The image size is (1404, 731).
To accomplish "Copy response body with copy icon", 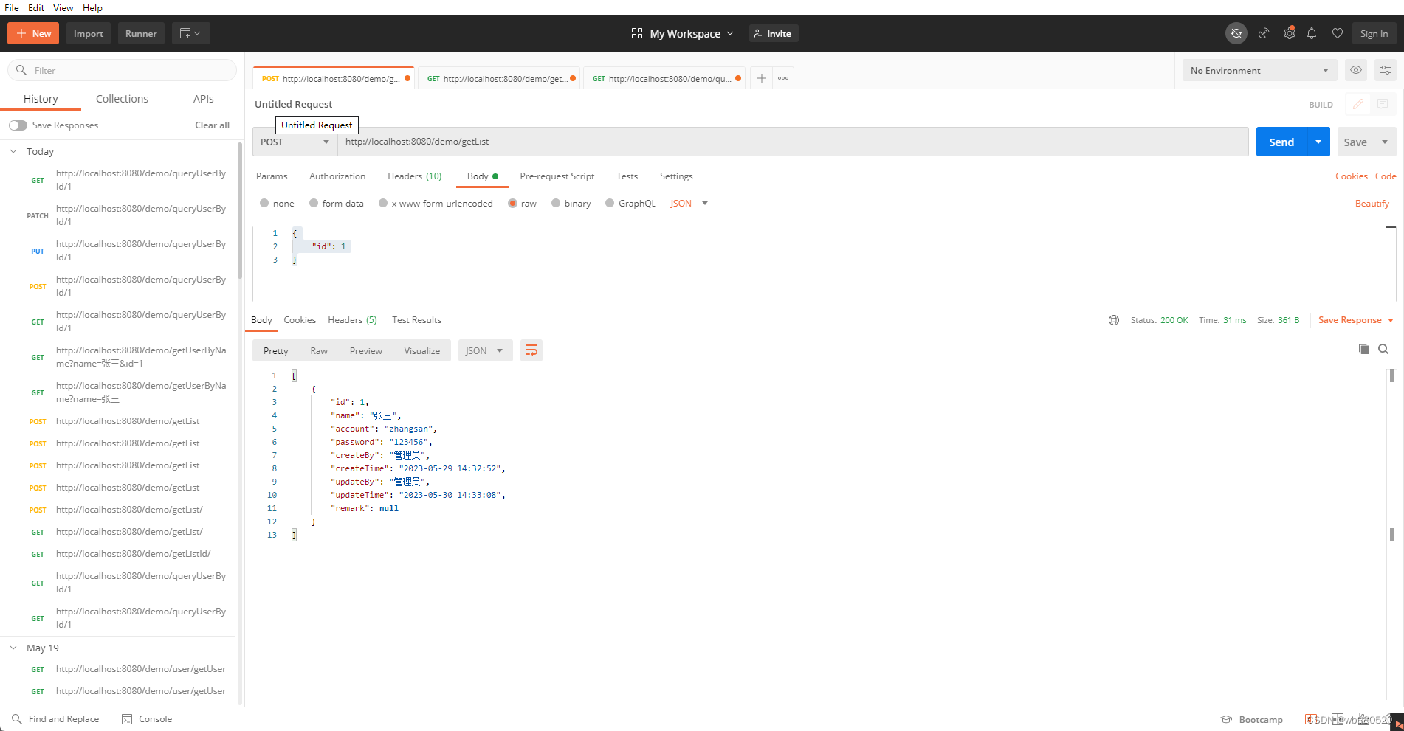I will tap(1364, 349).
